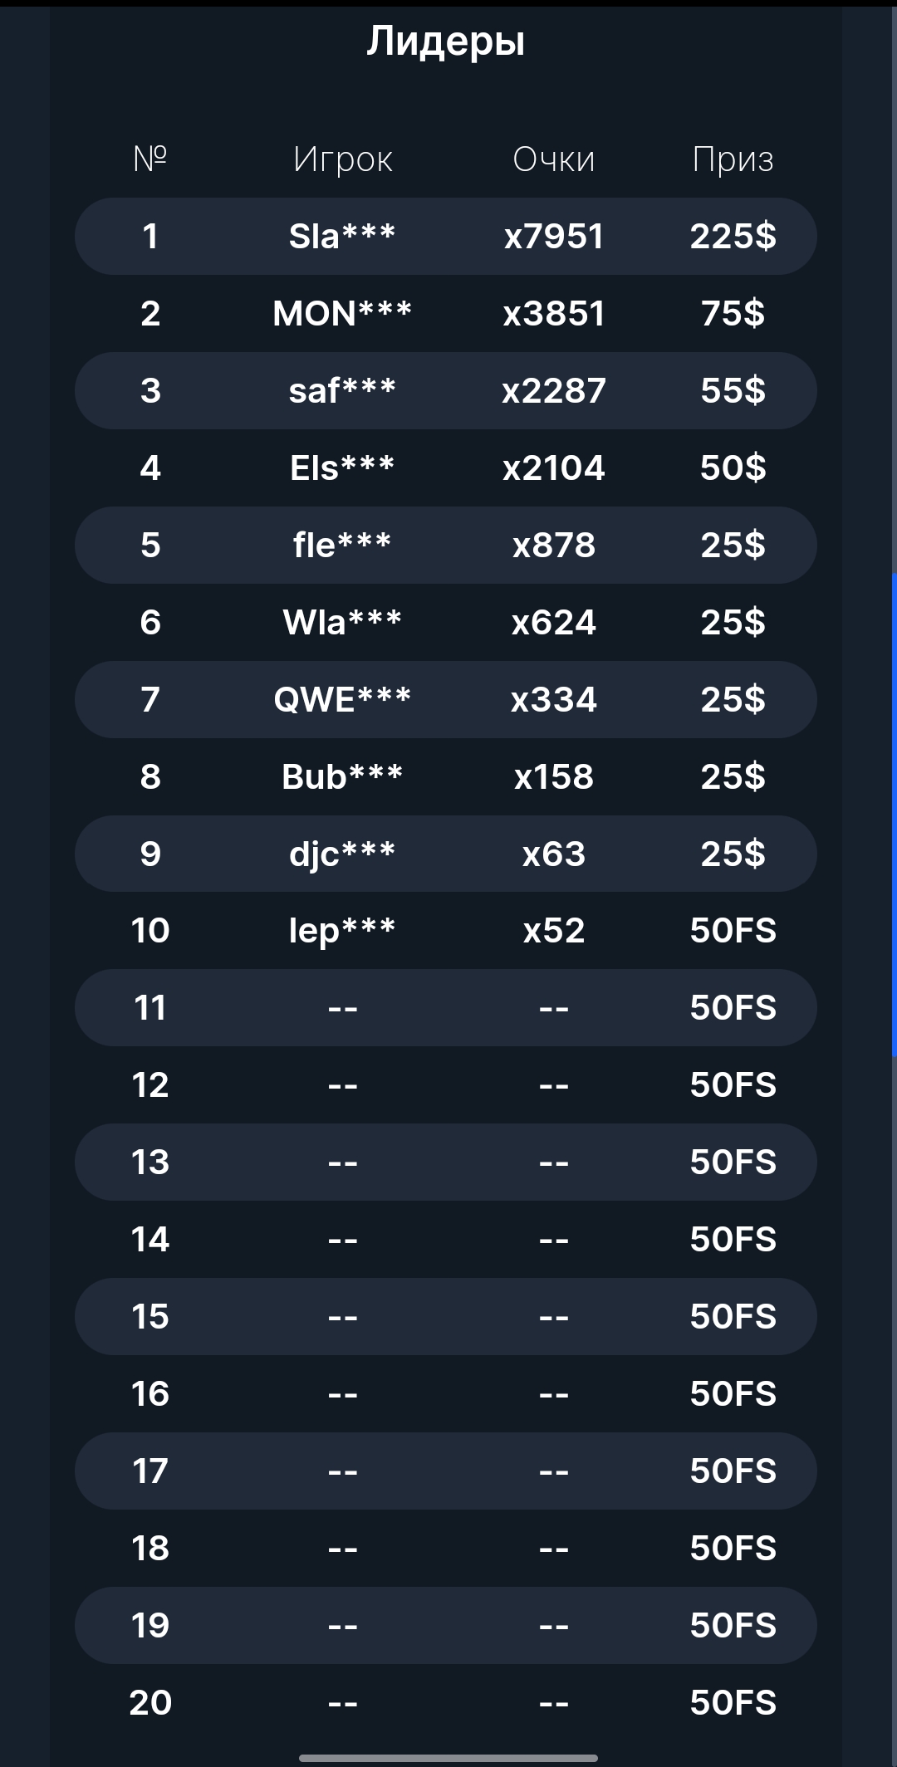Click the Игрок column header
Viewport: 897px width, 1767px height.
342,159
